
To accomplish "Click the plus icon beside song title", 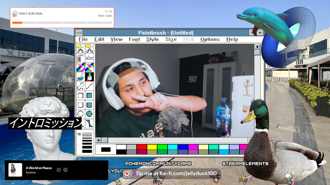I will pos(65,170).
